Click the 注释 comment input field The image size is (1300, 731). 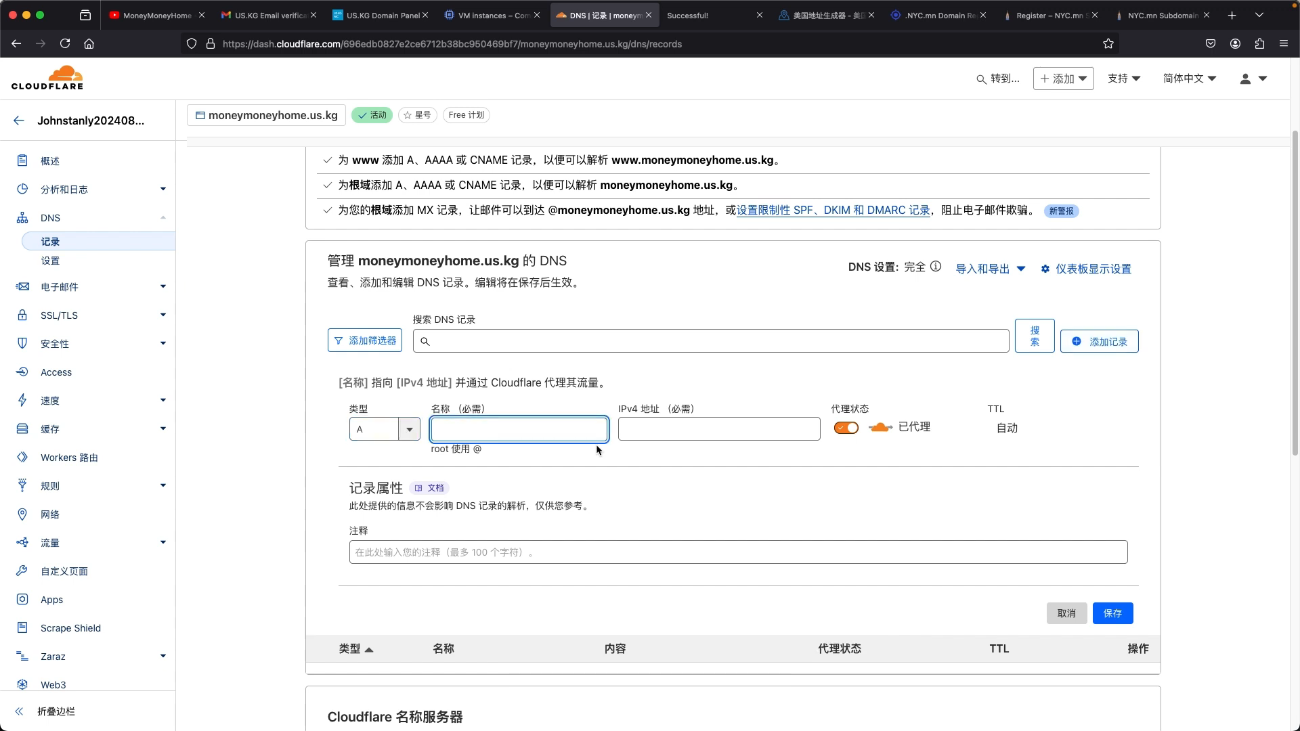[x=738, y=552]
